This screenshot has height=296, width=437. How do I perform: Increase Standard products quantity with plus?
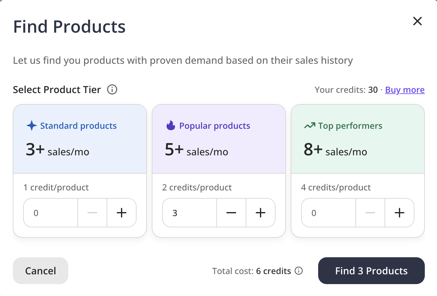point(122,213)
